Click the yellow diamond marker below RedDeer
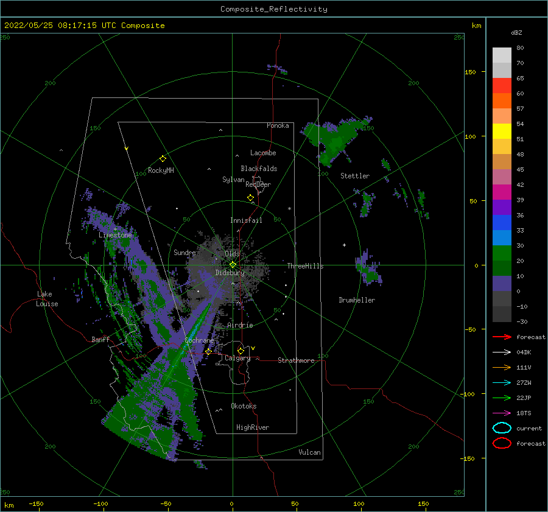This screenshot has width=548, height=512. tap(250, 198)
